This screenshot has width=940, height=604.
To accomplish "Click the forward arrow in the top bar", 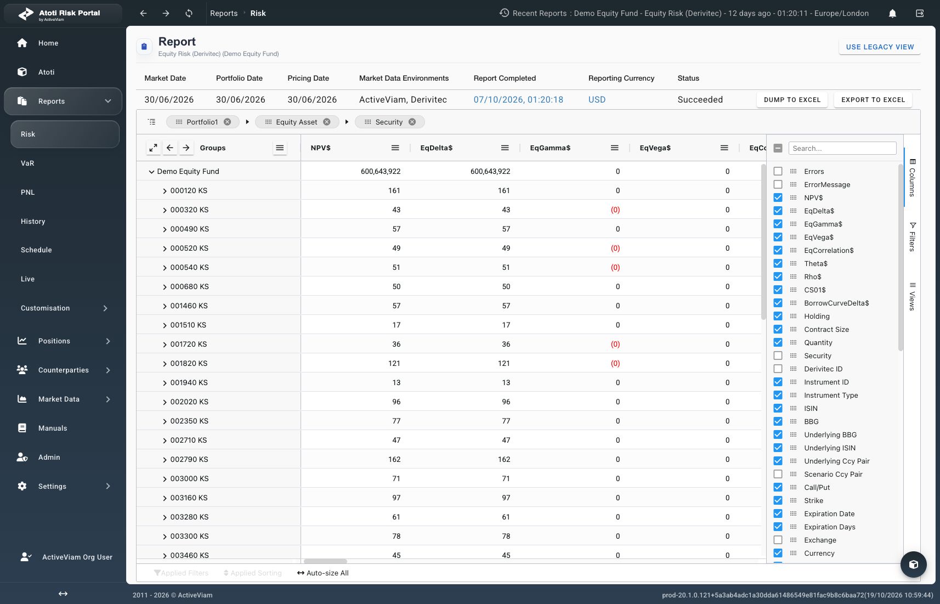I will (166, 13).
